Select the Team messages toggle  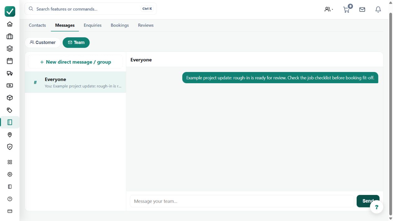(x=76, y=43)
